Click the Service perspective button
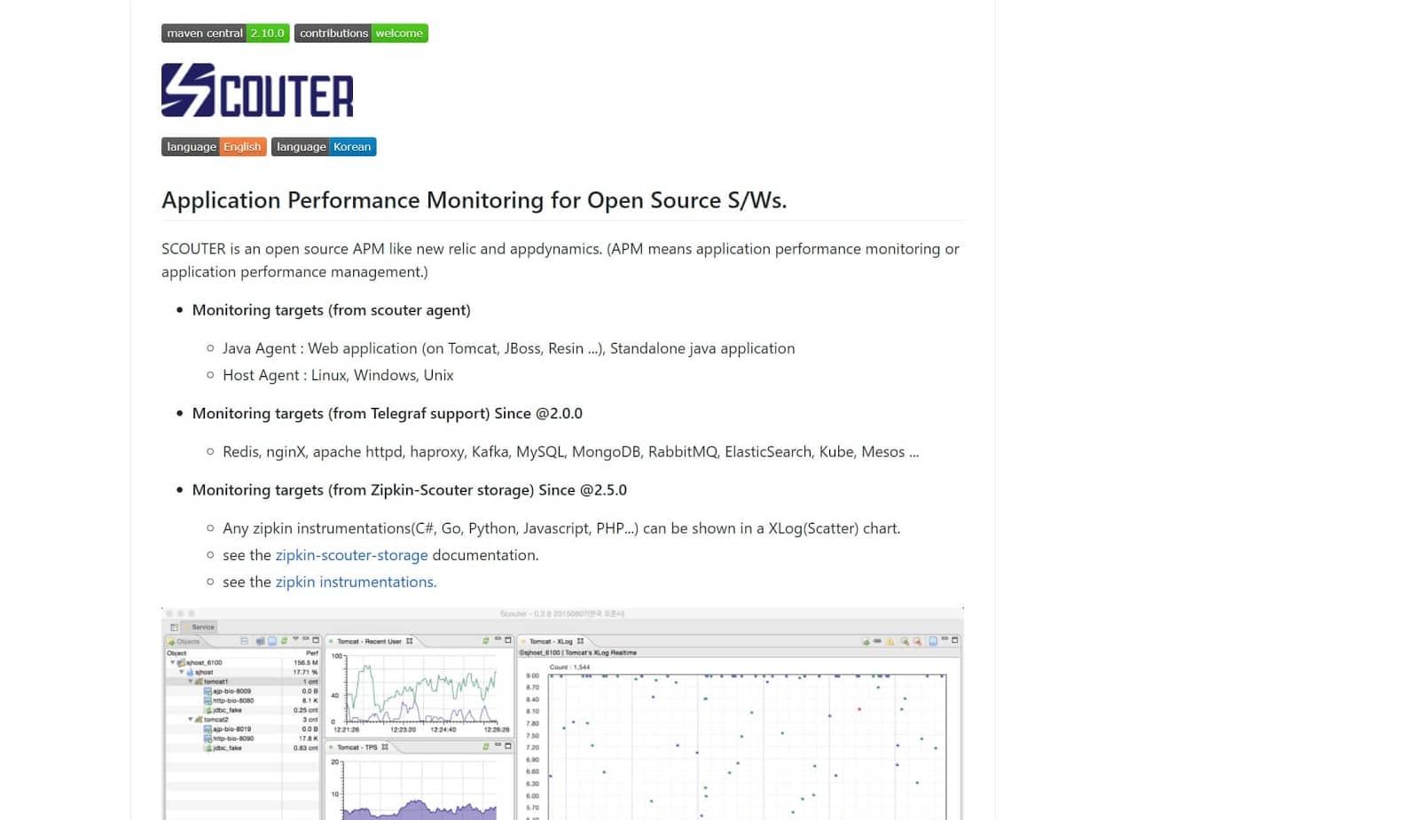This screenshot has width=1419, height=820. click(202, 627)
